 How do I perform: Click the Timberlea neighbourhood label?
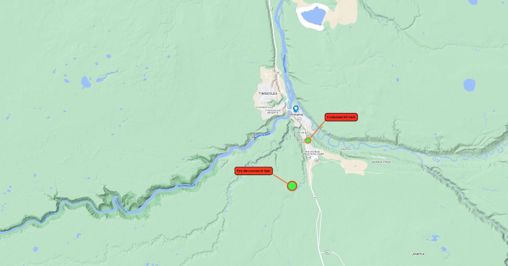click(x=268, y=93)
